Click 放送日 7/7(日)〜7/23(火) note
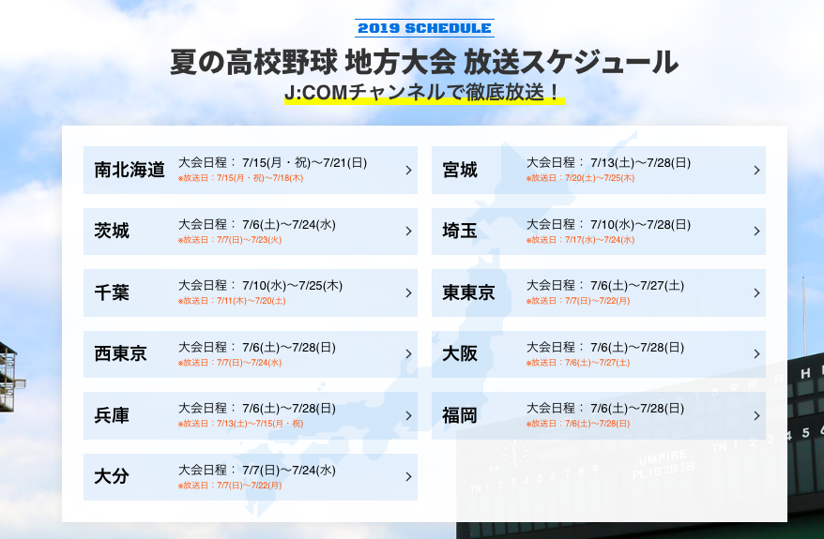824x539 pixels. [230, 240]
